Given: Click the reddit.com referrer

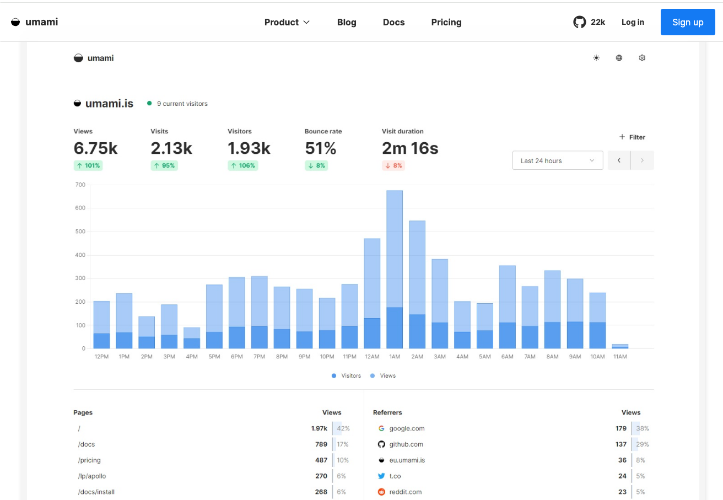Looking at the screenshot, I should tap(406, 492).
